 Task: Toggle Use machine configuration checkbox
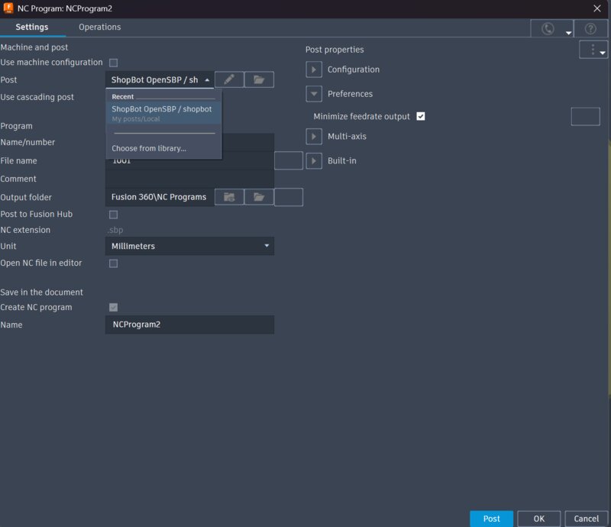(113, 63)
